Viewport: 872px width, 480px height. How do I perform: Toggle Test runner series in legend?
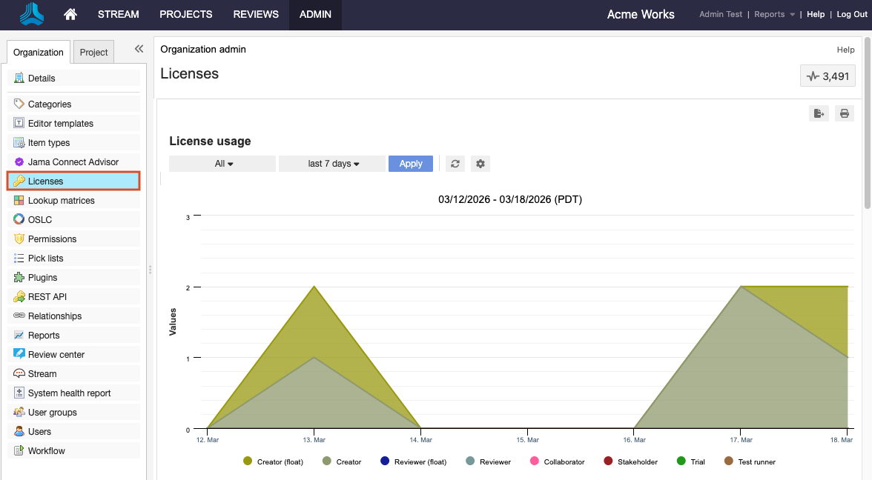(756, 461)
